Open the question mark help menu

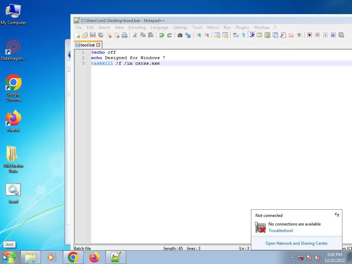275,27
